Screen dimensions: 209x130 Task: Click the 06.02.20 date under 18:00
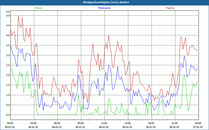coord(151,127)
